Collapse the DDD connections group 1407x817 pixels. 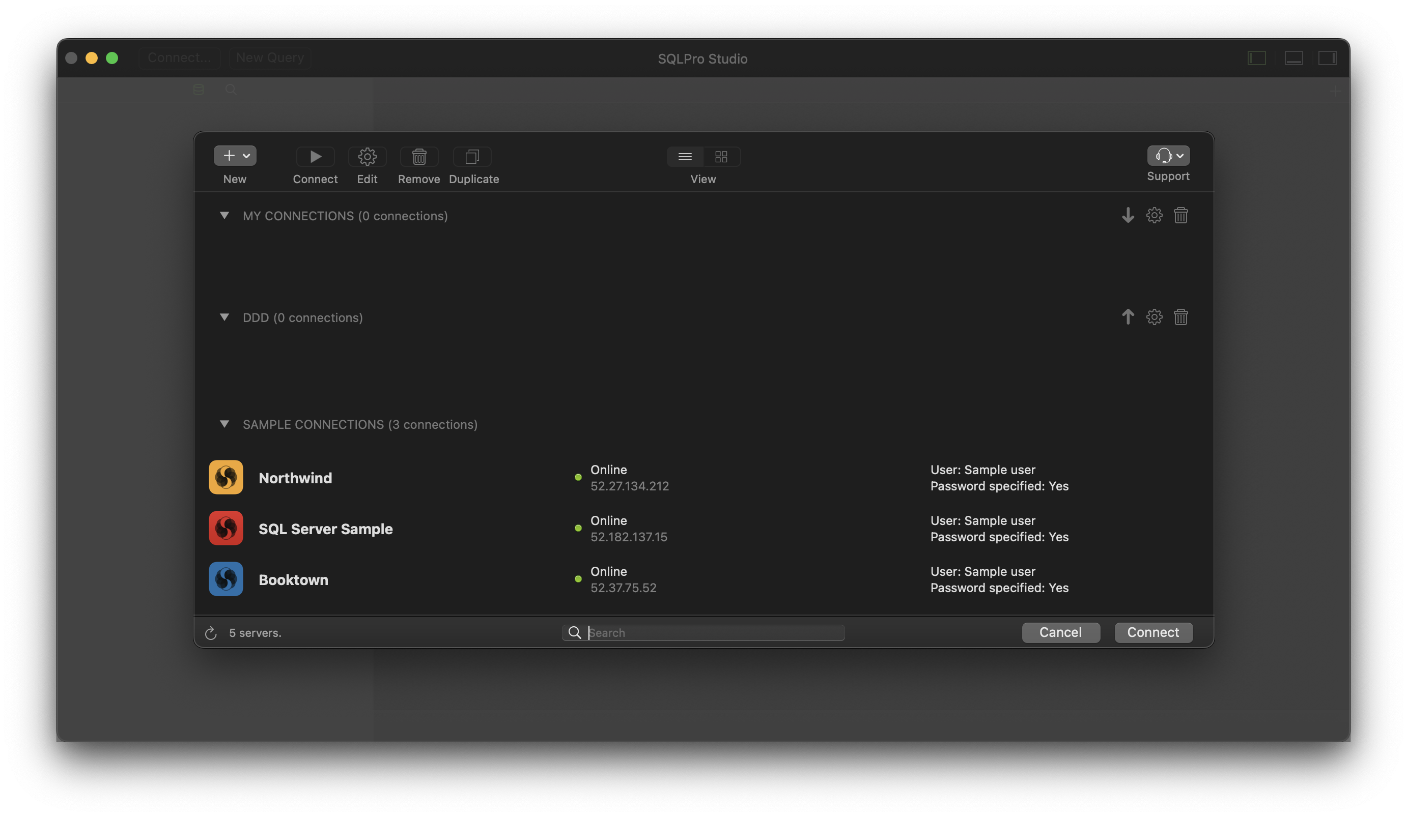pyautogui.click(x=224, y=317)
